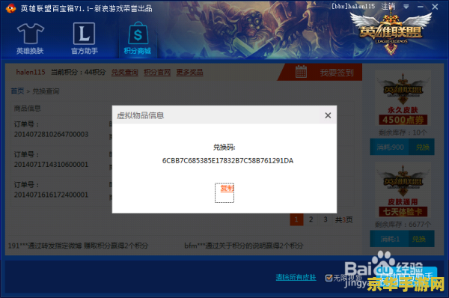This screenshot has width=449, height=298.
Task: Click the 注销 logout link
Action: (x=388, y=6)
